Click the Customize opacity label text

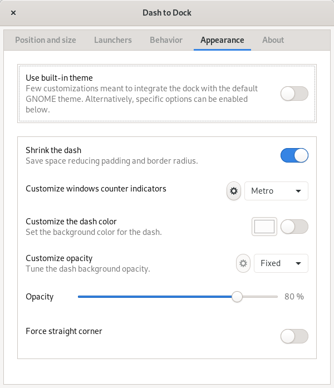click(59, 258)
